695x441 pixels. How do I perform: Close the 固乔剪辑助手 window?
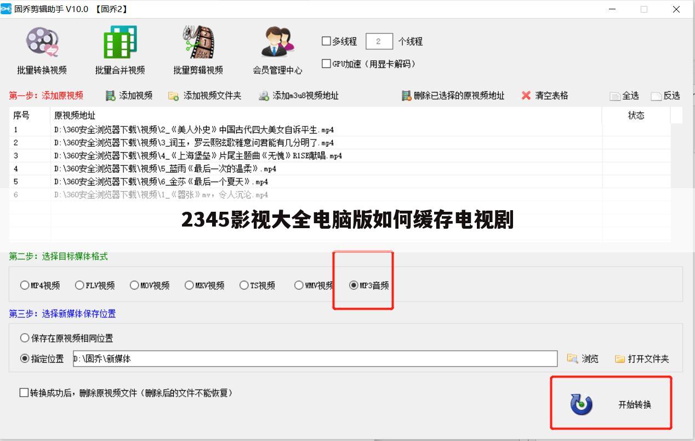pyautogui.click(x=677, y=9)
